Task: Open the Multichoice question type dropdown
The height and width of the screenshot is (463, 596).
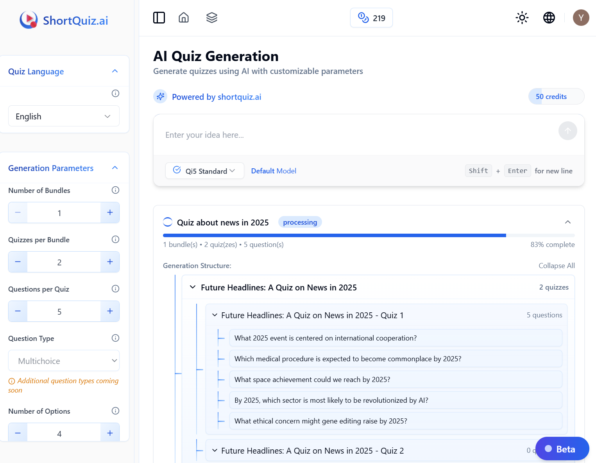Action: (64, 360)
